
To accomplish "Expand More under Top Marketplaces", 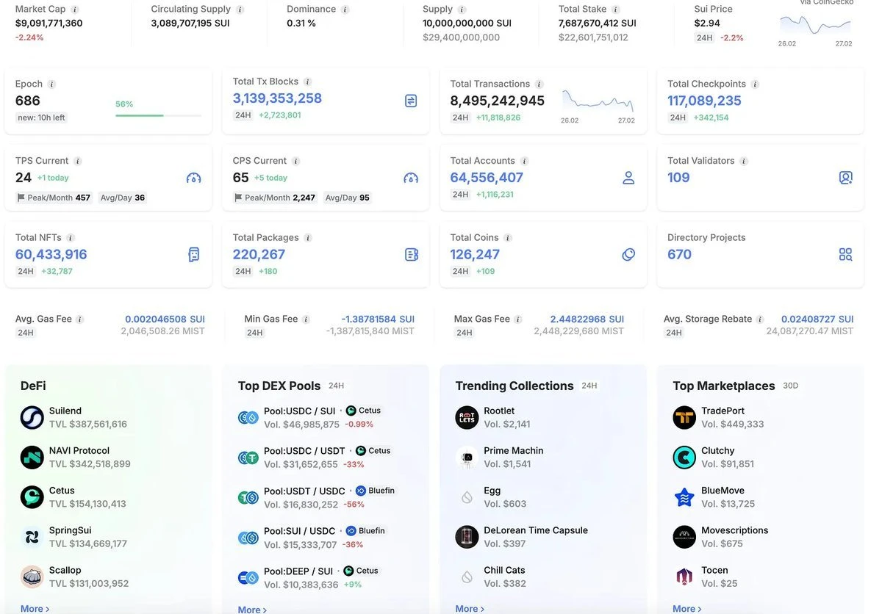I will [686, 608].
